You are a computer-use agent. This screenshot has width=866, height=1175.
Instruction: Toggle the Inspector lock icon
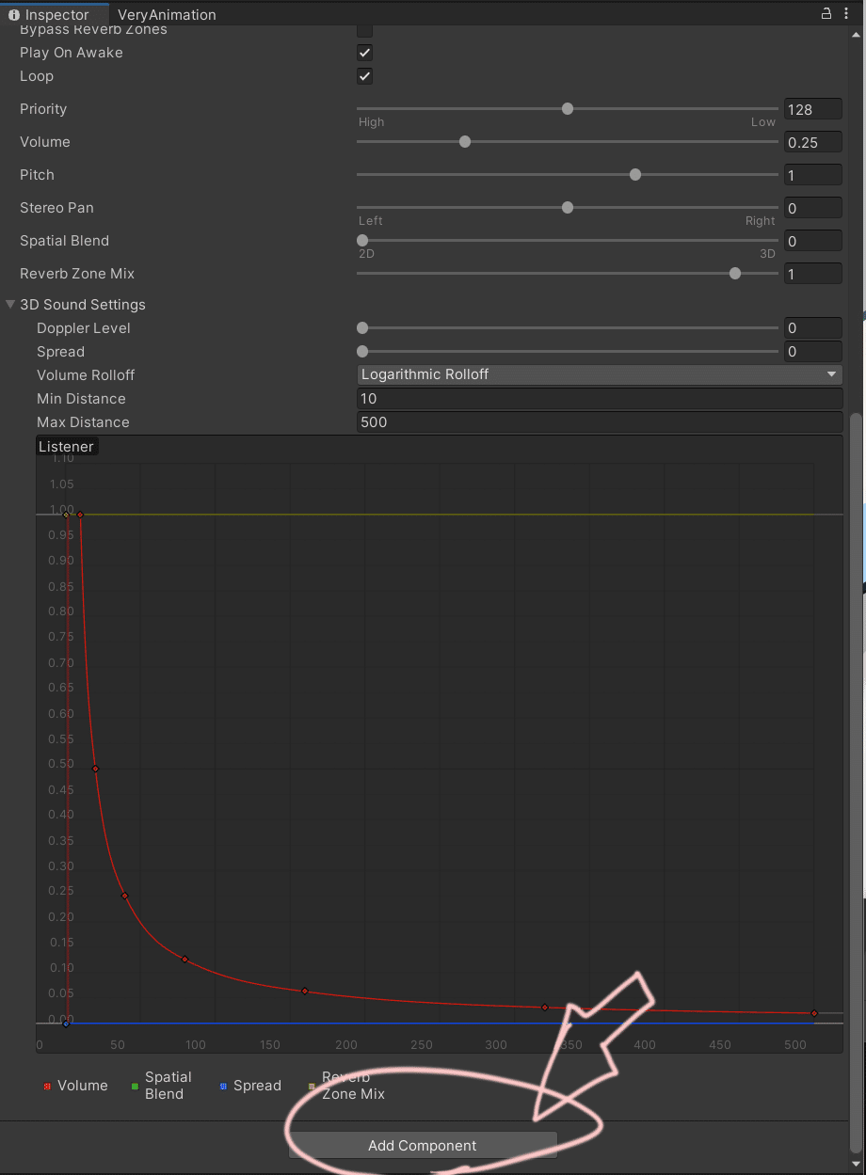tap(826, 13)
